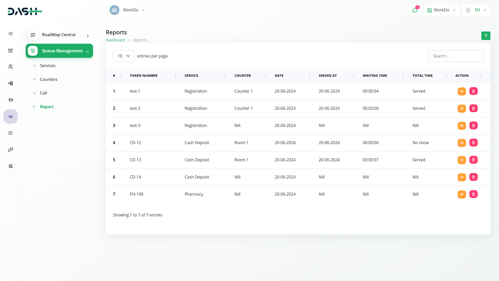Screen dimensions: 499x281
Task: Open the users icon in sidebar
Action: tap(11, 67)
